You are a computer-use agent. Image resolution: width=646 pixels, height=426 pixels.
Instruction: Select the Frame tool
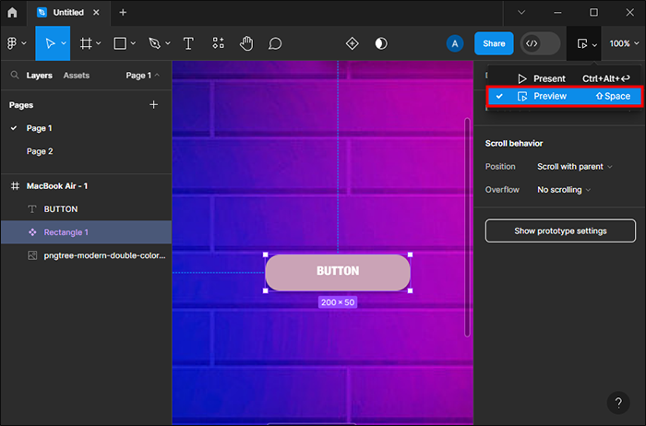86,43
